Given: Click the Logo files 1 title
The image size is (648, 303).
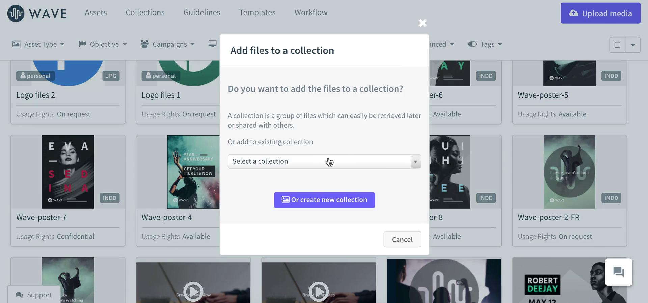Looking at the screenshot, I should [x=161, y=95].
